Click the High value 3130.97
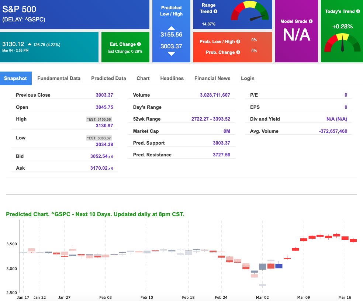Screen dimensions: 363x301 pyautogui.click(x=104, y=126)
